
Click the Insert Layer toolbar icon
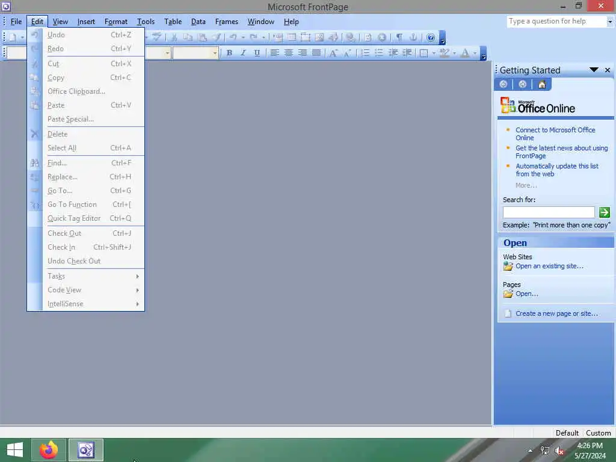[305, 37]
